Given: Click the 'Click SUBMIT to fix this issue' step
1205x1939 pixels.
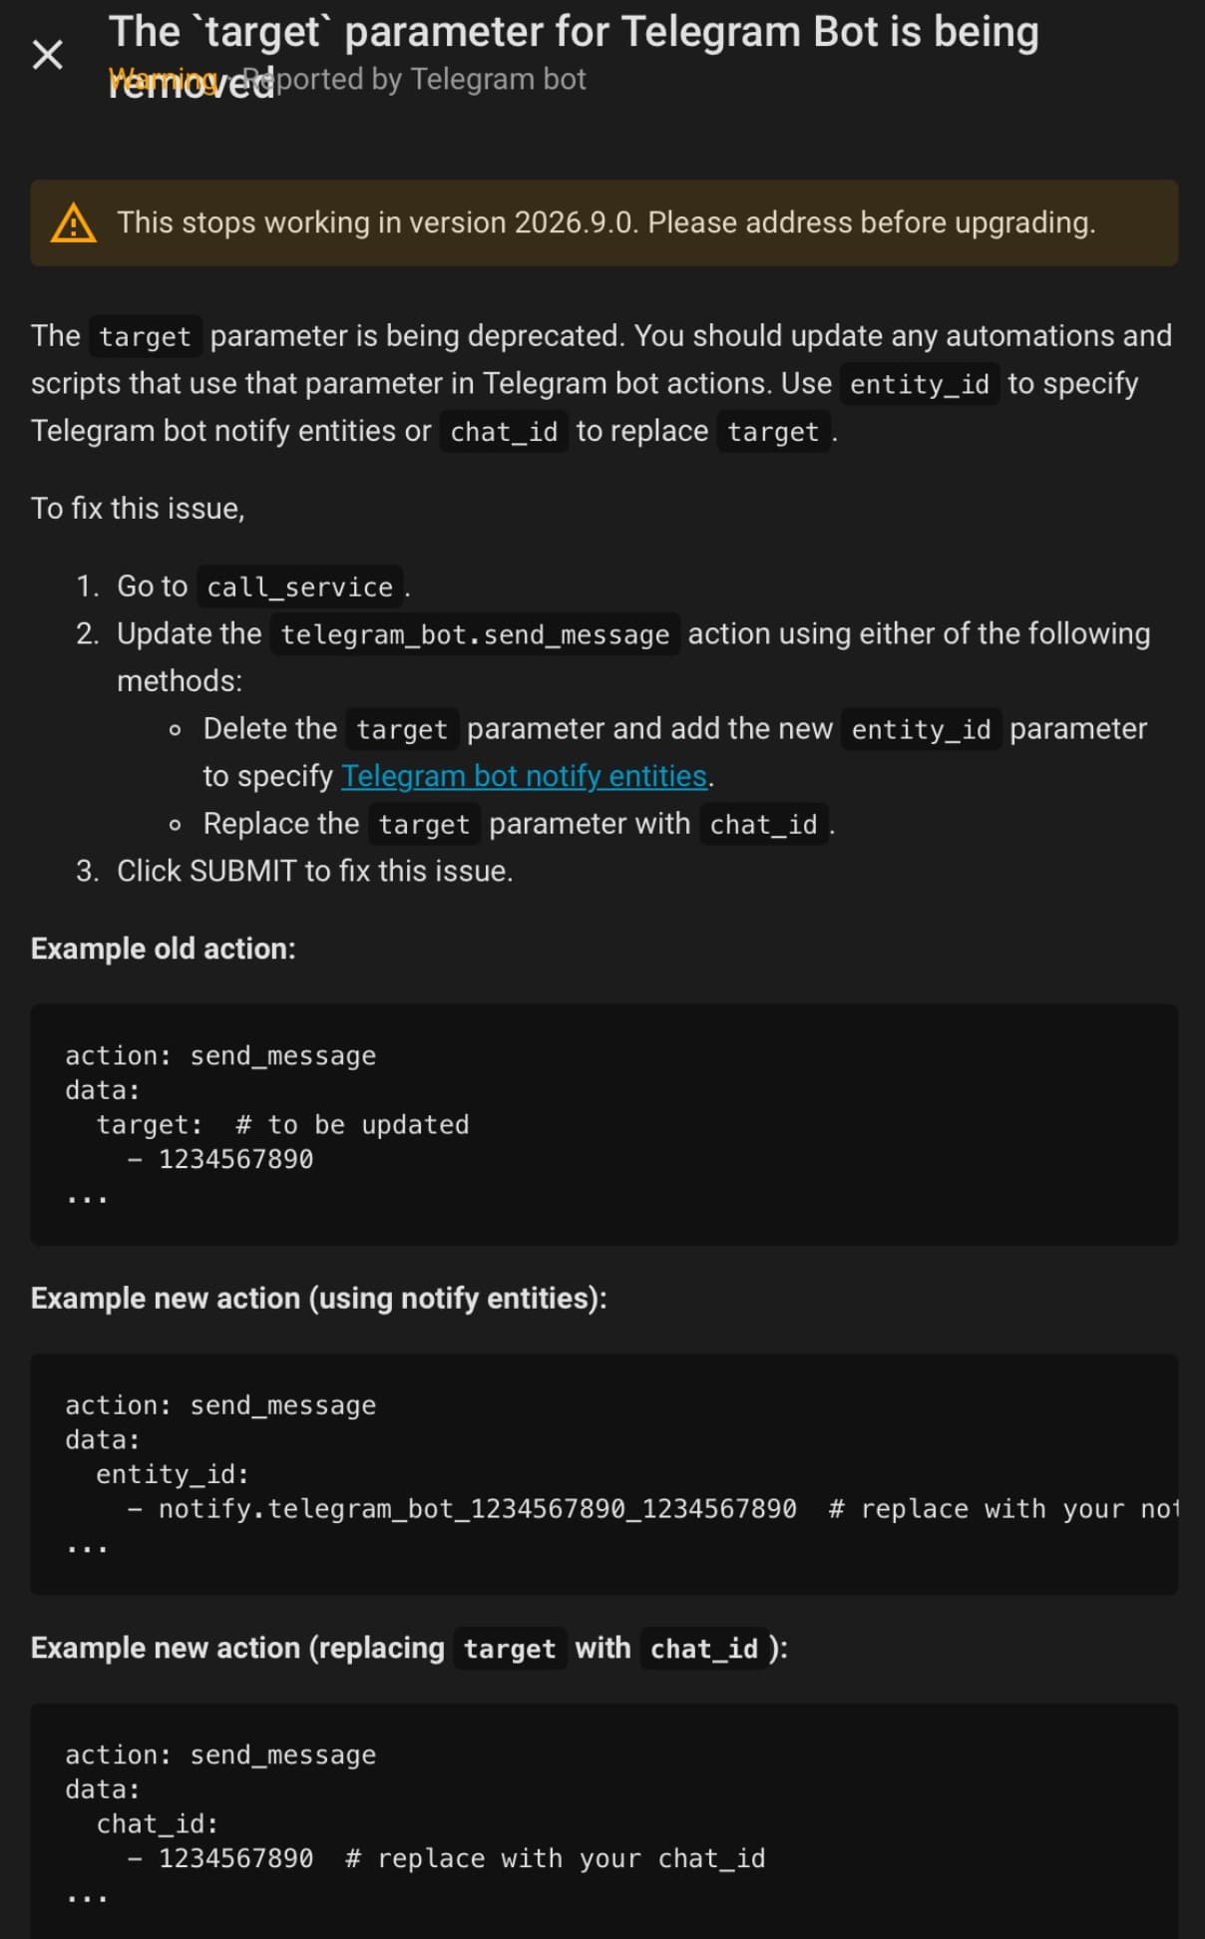Looking at the screenshot, I should click(314, 871).
